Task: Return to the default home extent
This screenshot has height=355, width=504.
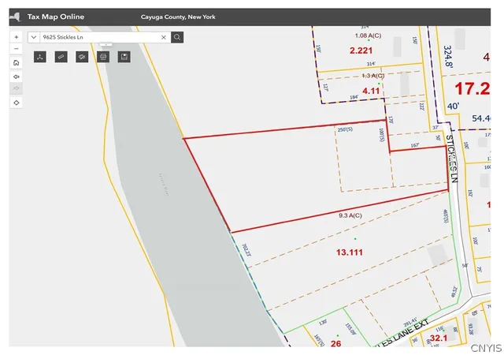Action: (17, 63)
